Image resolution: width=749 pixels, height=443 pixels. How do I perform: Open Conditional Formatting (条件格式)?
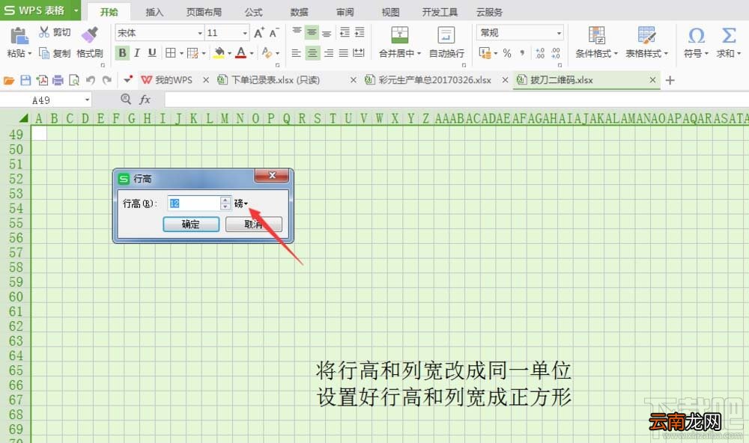[597, 35]
